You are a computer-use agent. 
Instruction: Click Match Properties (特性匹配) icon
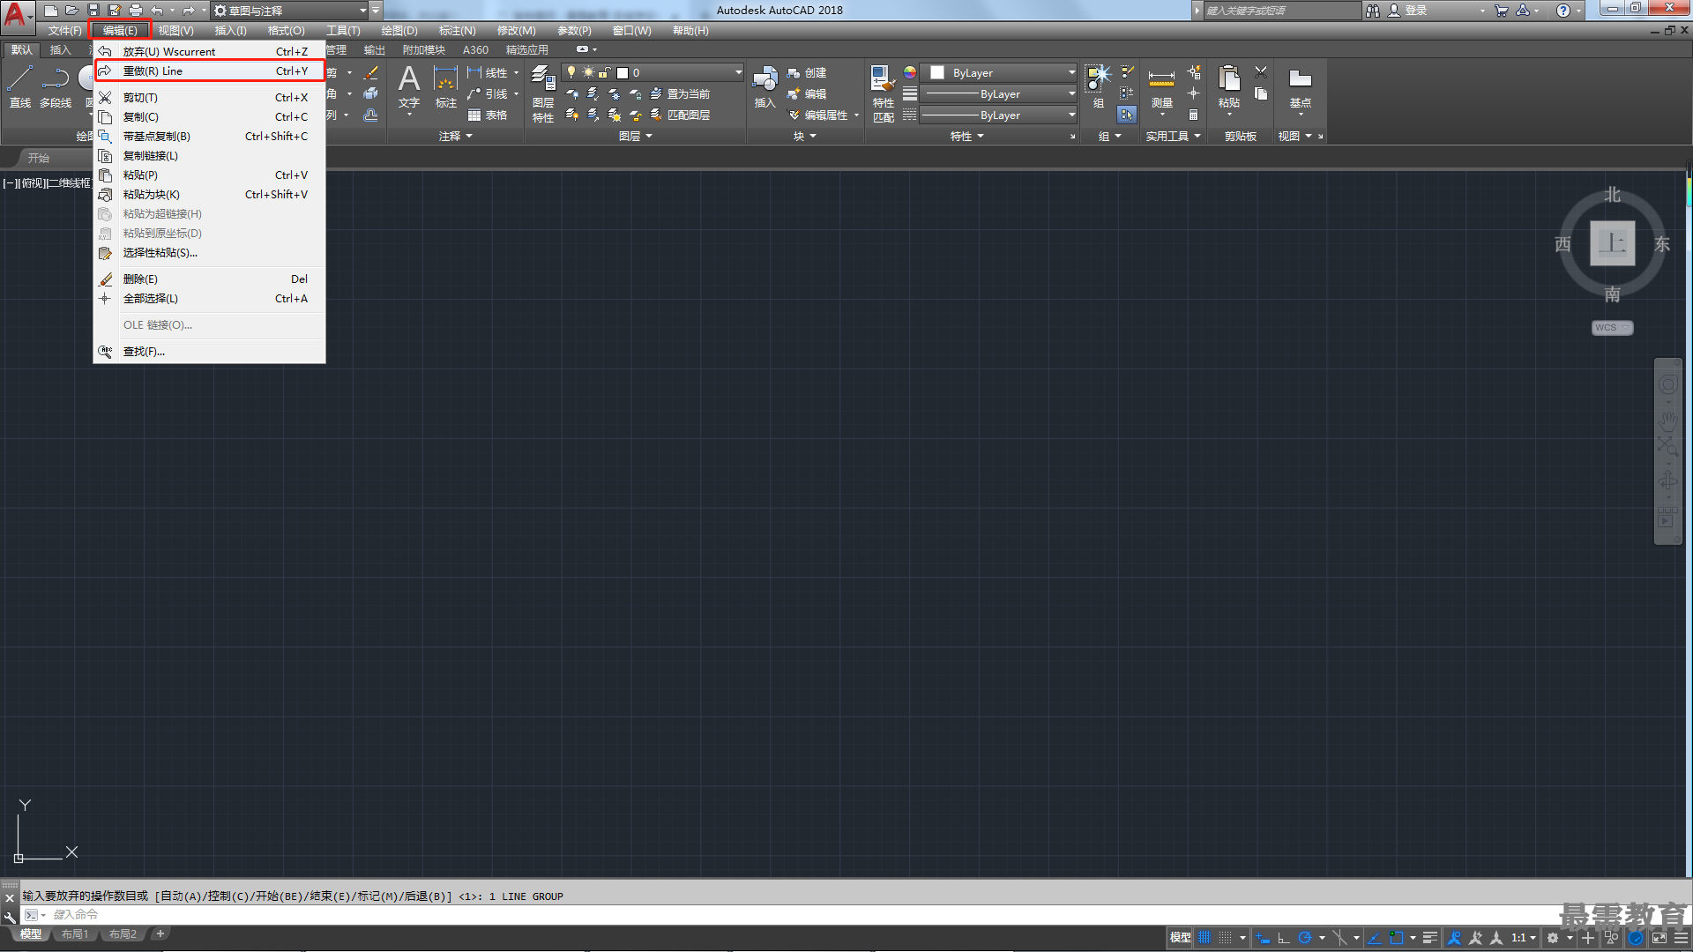click(883, 93)
